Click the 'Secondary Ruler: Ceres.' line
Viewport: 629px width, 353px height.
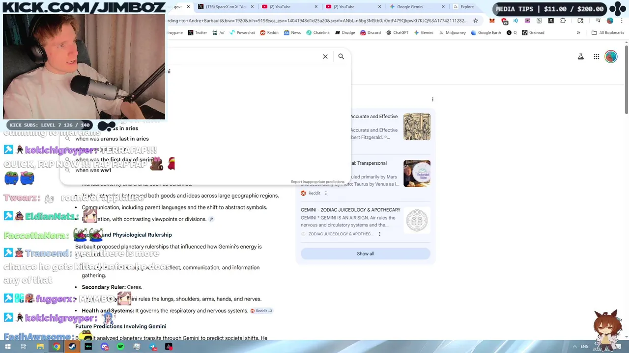pos(112,287)
